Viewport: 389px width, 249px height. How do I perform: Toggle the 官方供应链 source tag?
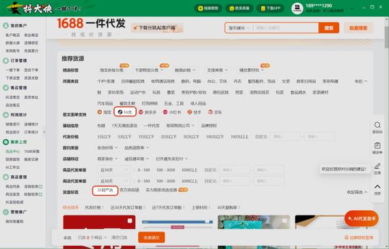pyautogui.click(x=129, y=190)
